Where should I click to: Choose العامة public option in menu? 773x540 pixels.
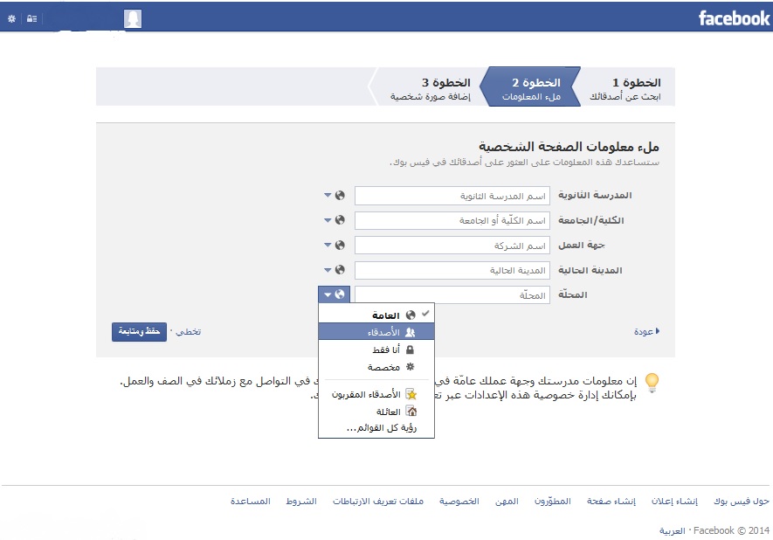(x=376, y=315)
